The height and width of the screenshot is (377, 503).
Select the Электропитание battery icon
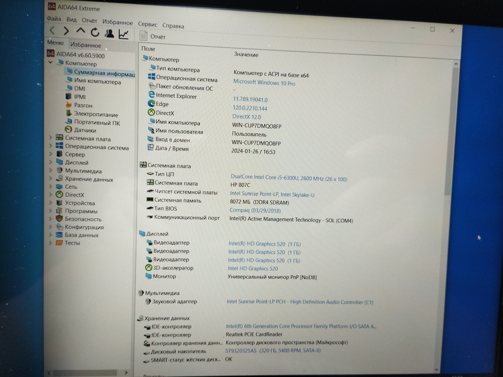click(69, 113)
